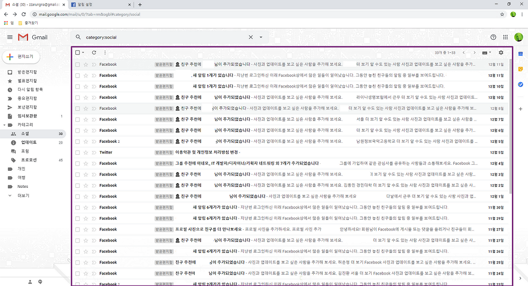Image resolution: width=528 pixels, height=286 pixels.
Task: Check the first Facebook email dated 12월 11일
Action: coord(78,64)
